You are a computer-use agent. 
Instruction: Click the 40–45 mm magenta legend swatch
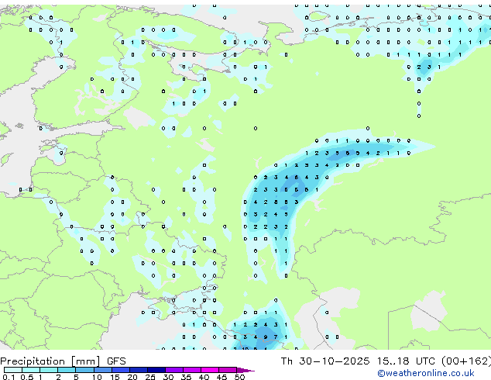coord(210,370)
